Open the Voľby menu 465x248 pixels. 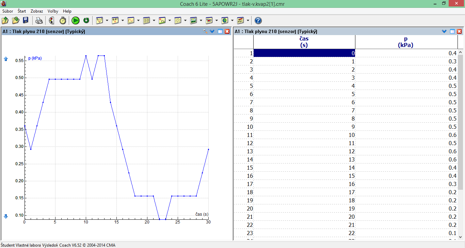[53, 11]
